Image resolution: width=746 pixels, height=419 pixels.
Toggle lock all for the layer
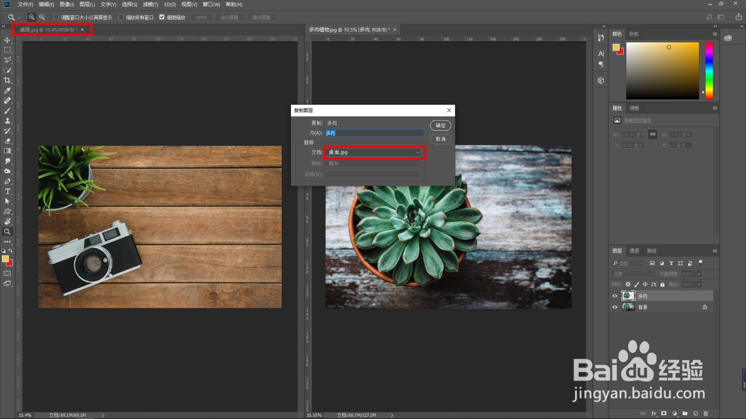pos(662,284)
